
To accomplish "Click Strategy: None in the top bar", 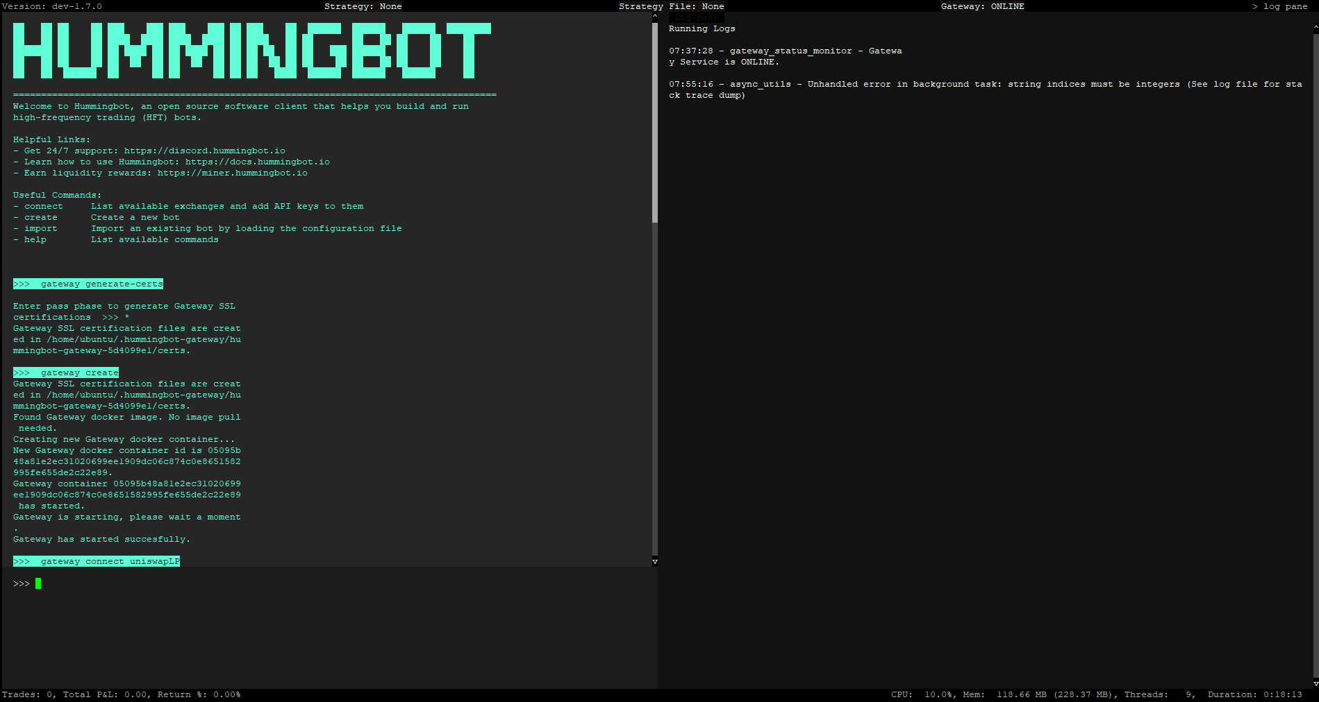I will click(x=363, y=6).
